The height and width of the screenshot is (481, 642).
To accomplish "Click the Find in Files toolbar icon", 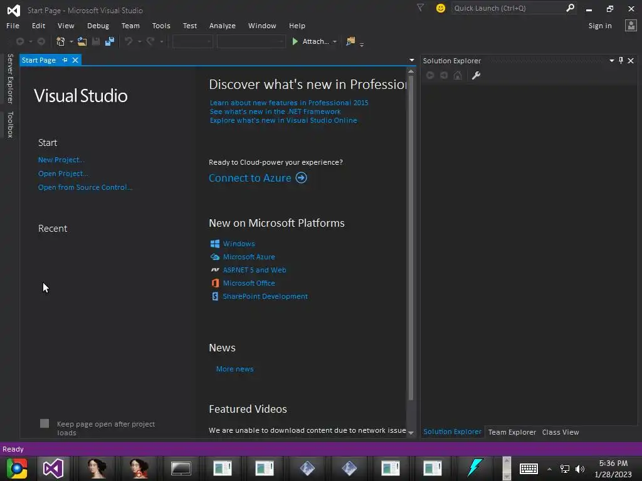I will [350, 41].
